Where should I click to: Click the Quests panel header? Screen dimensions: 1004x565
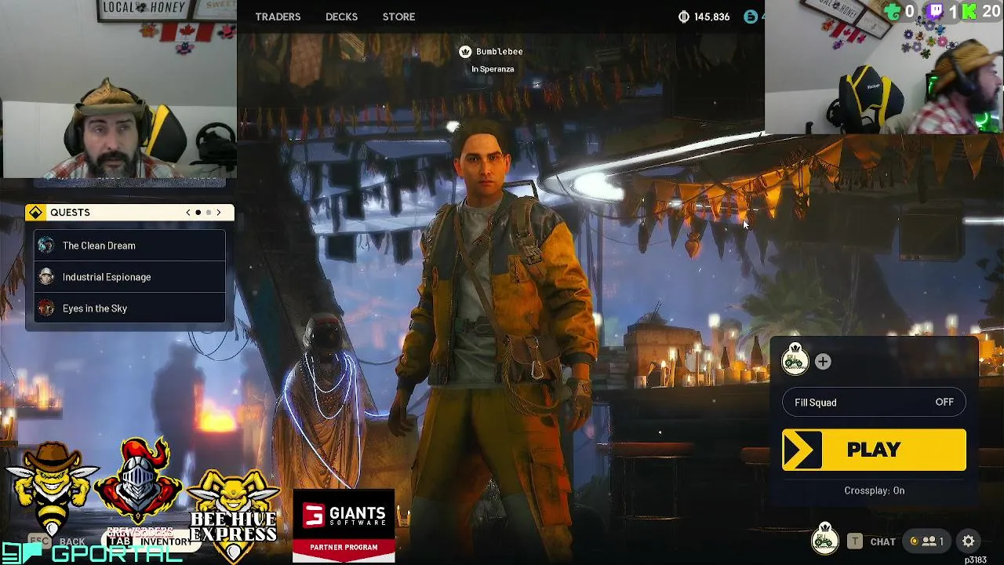[129, 213]
